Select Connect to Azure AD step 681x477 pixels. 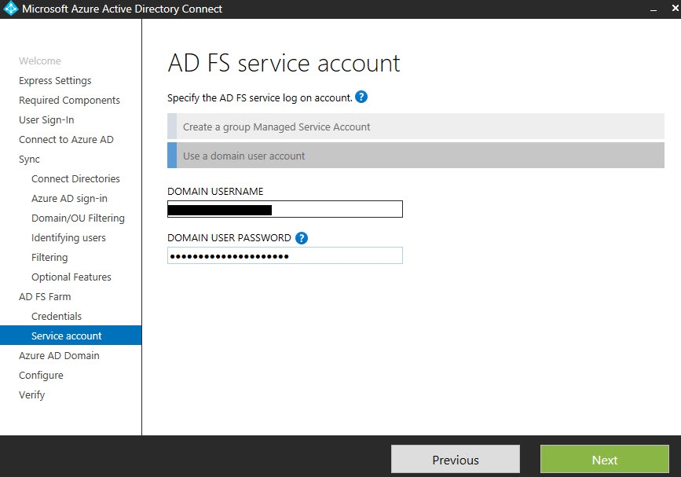tap(66, 140)
